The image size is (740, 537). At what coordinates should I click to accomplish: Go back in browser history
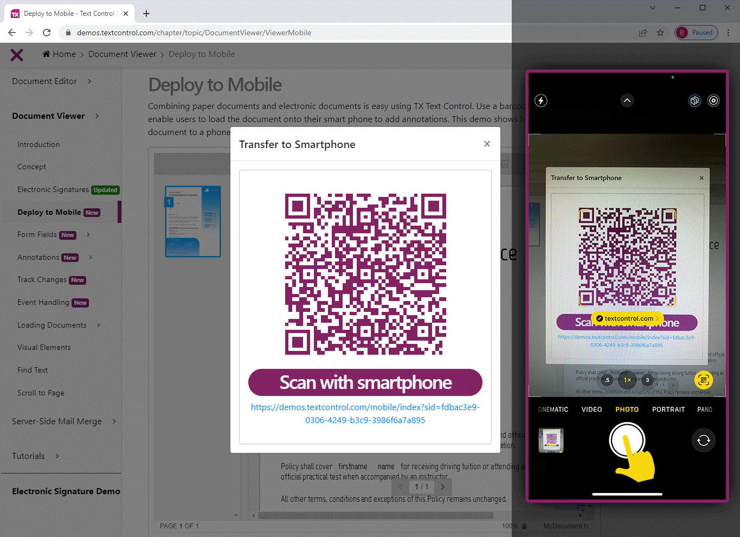[x=12, y=33]
